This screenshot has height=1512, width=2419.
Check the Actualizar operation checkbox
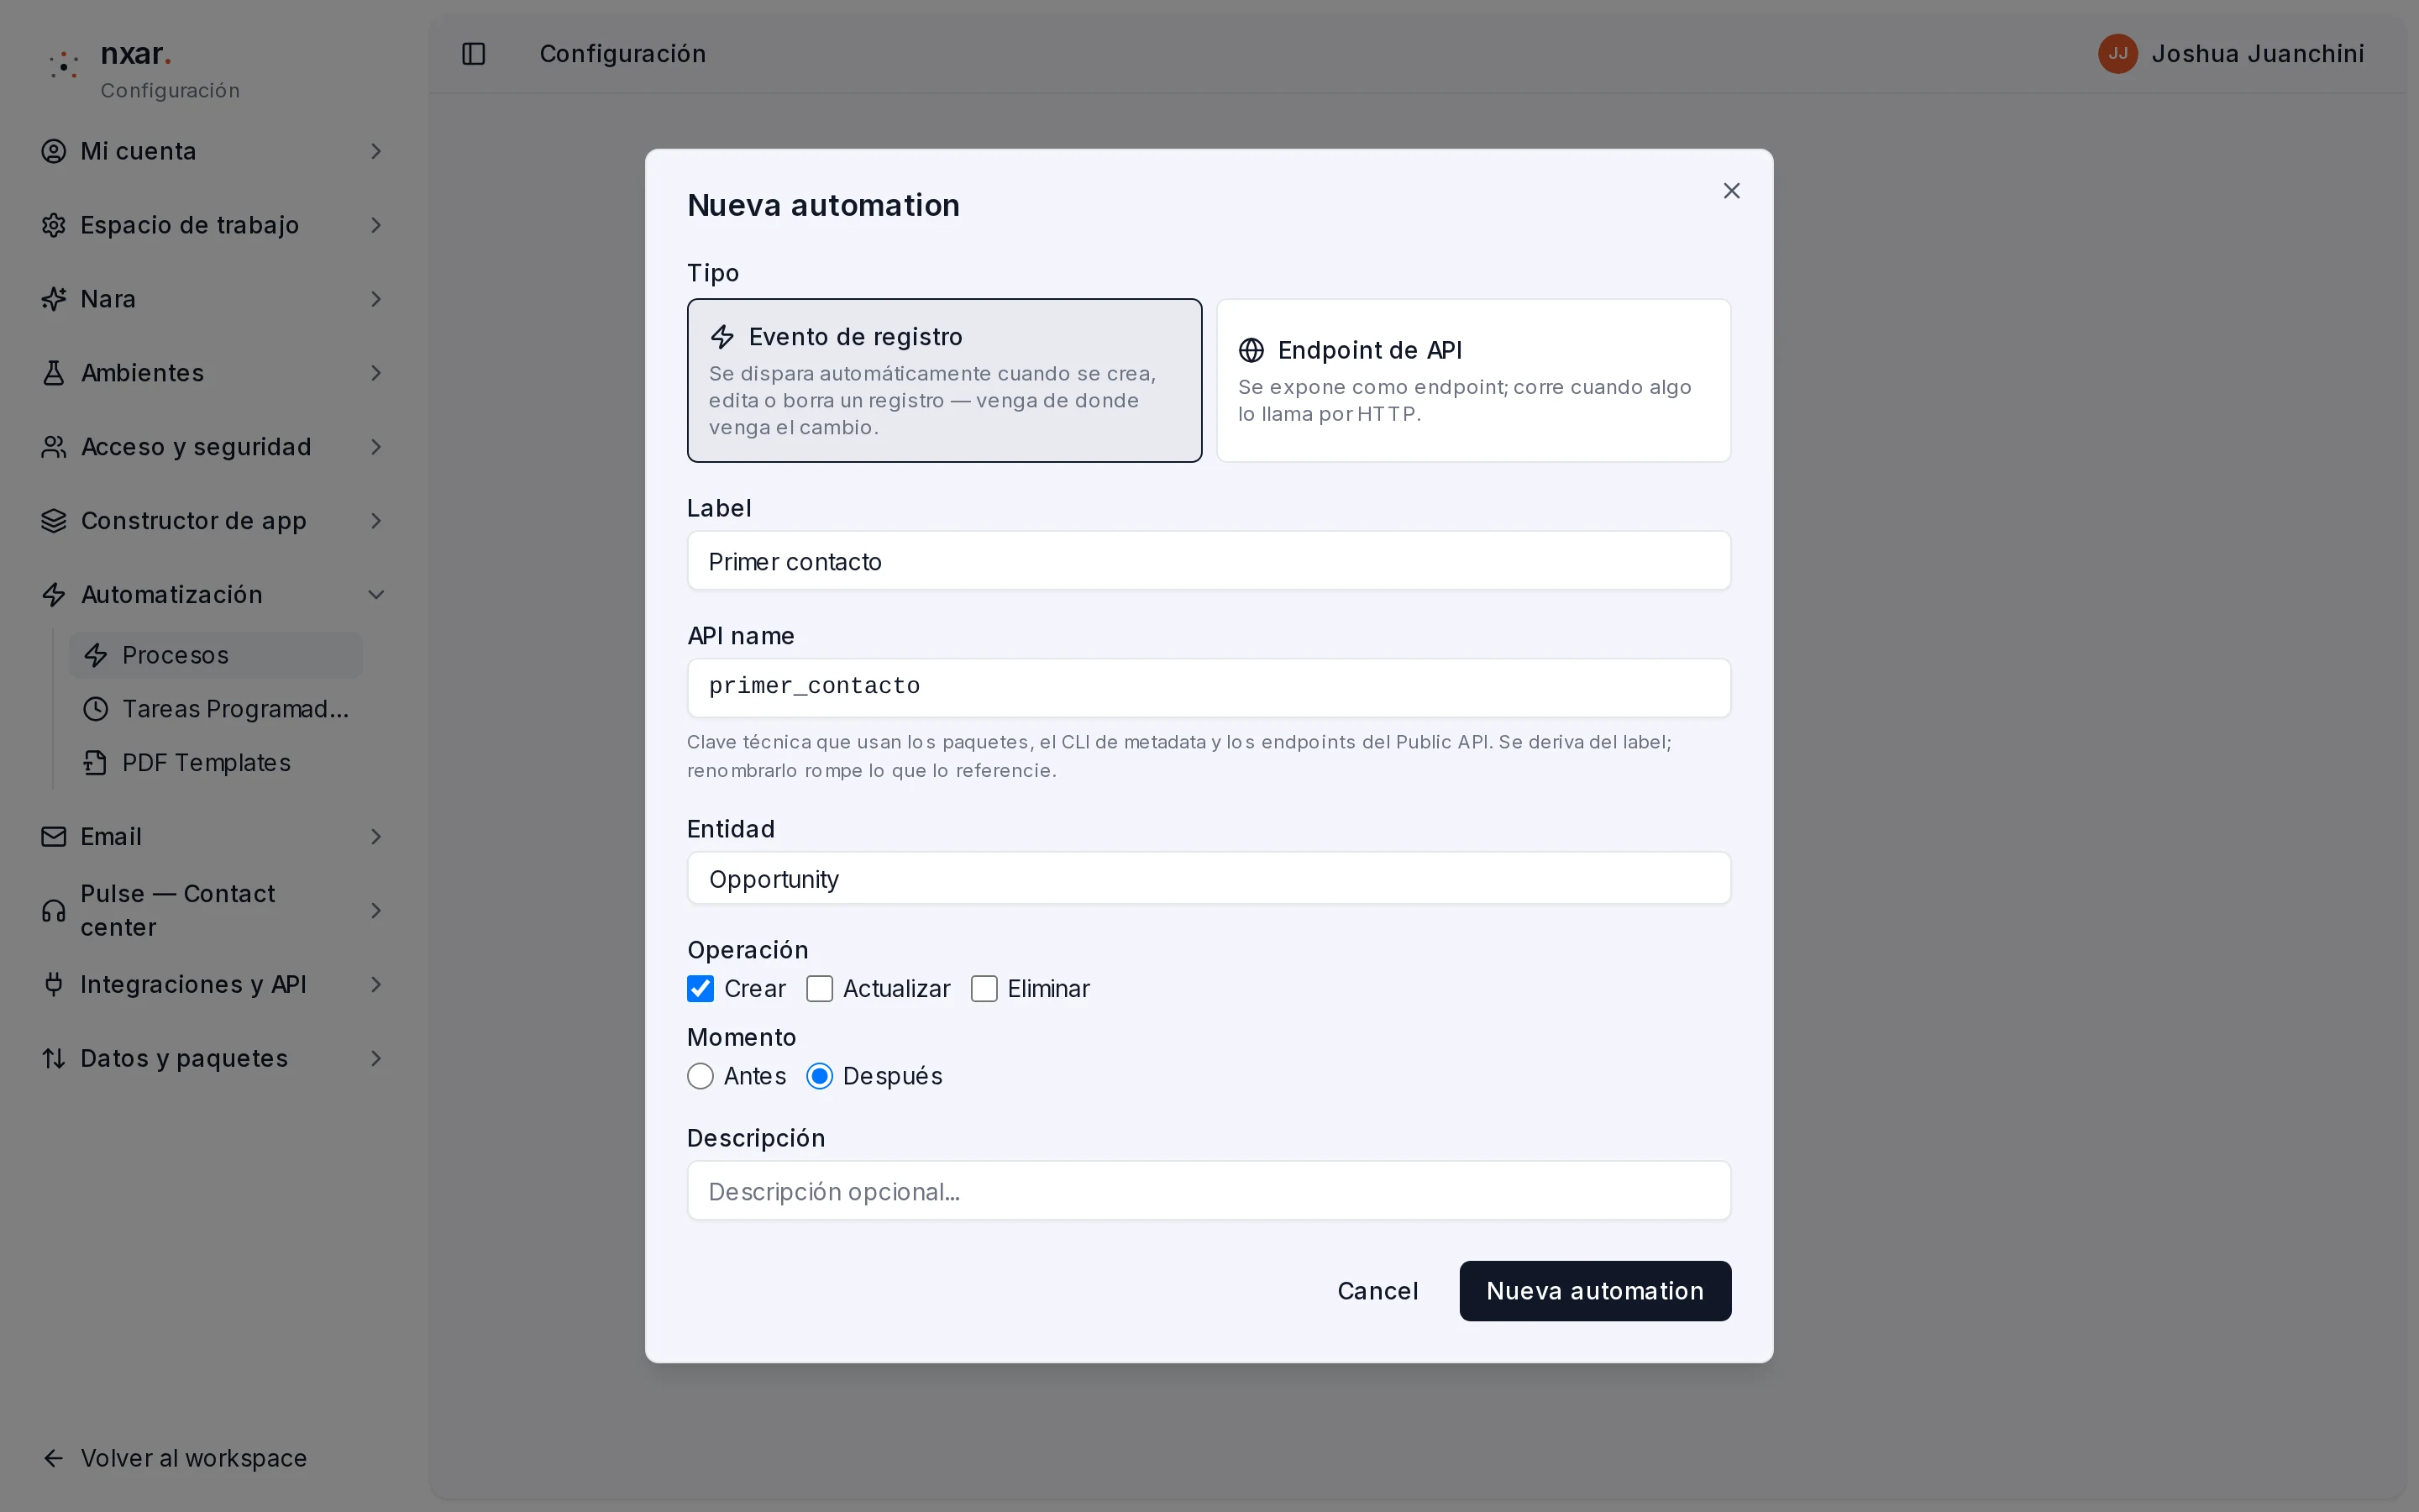[820, 989]
